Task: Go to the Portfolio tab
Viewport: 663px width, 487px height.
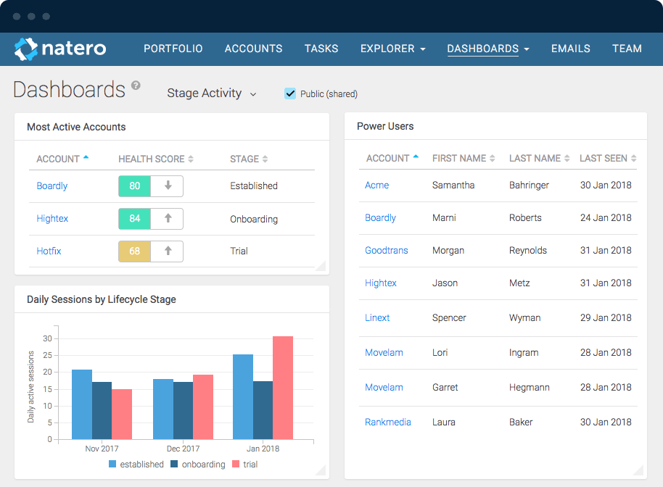Action: [173, 49]
